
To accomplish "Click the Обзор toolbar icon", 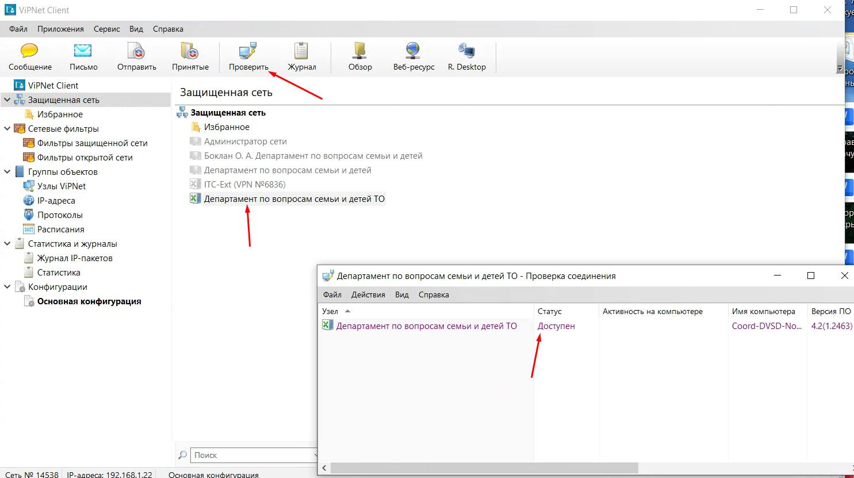I will [360, 52].
